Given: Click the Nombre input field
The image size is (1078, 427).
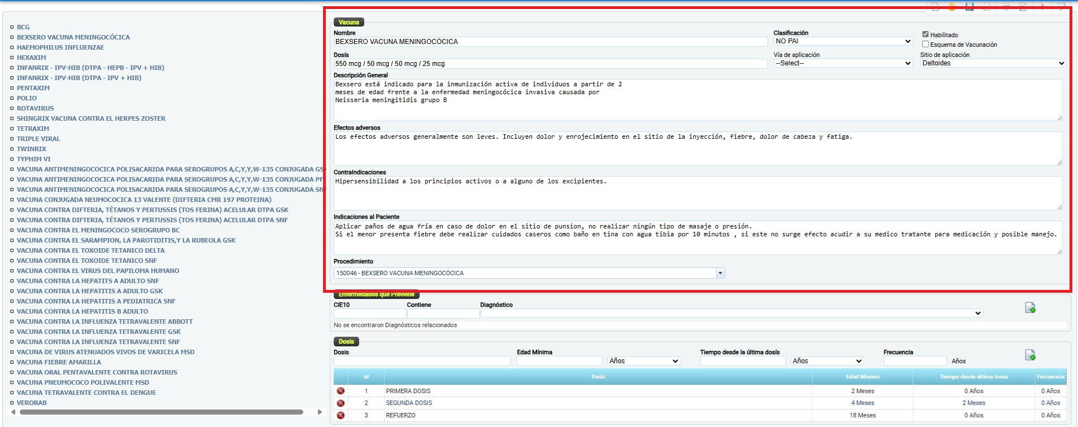Looking at the screenshot, I should point(550,42).
